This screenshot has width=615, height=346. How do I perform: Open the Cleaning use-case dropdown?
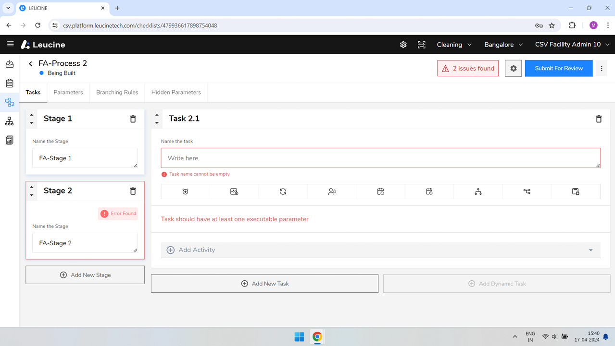click(x=454, y=45)
